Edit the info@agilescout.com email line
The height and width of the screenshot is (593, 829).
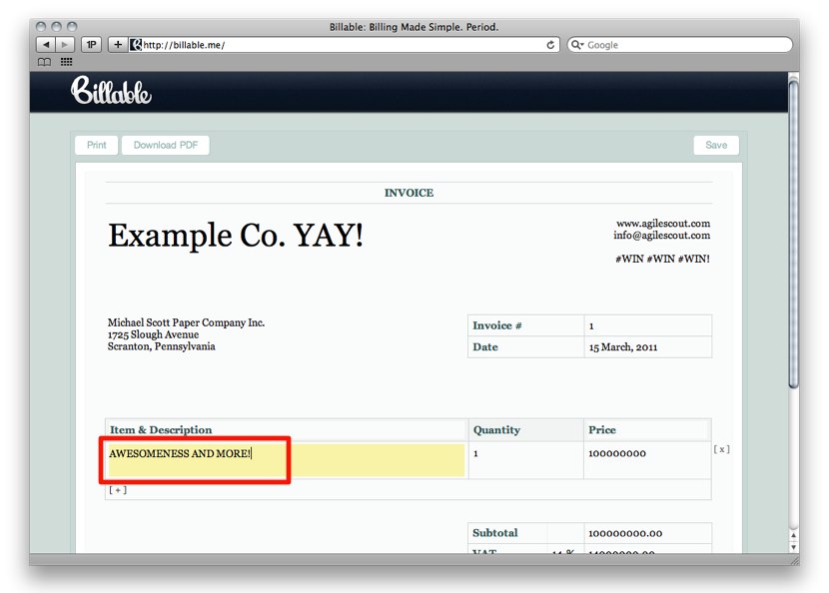(661, 236)
